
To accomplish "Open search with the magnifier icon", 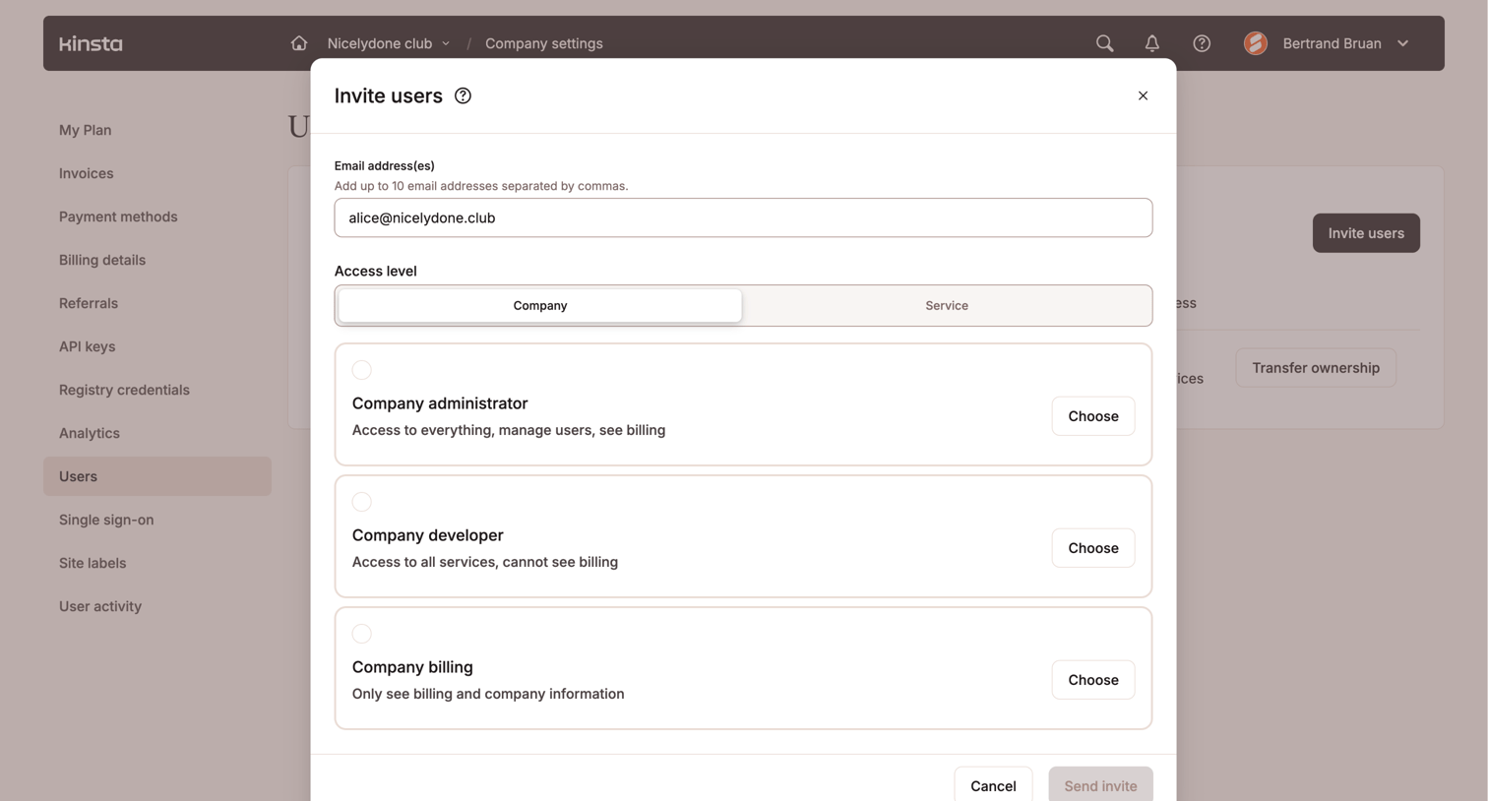I will click(1104, 43).
